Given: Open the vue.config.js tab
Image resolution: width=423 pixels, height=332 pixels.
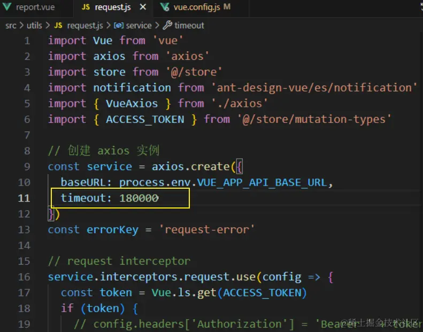Looking at the screenshot, I should tap(197, 7).
